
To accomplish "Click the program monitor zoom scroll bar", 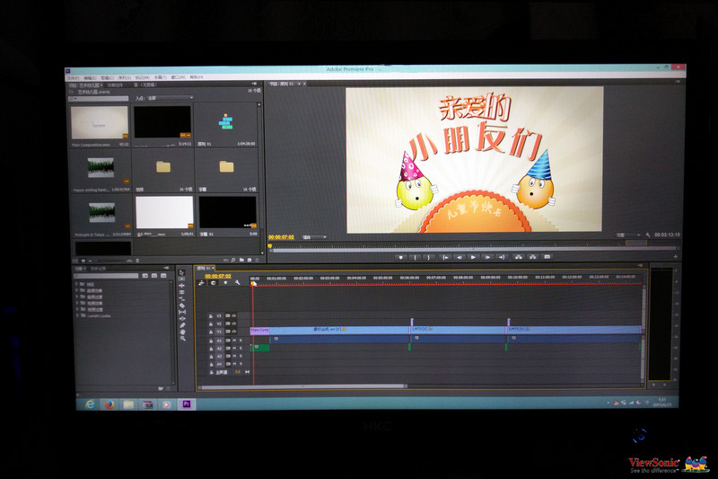I will tap(474, 250).
